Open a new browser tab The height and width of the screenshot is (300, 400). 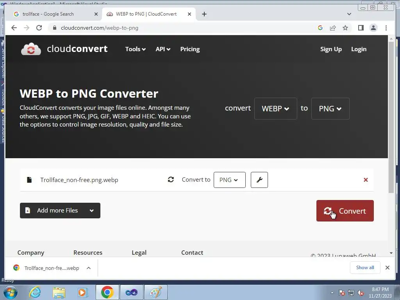[x=204, y=14]
